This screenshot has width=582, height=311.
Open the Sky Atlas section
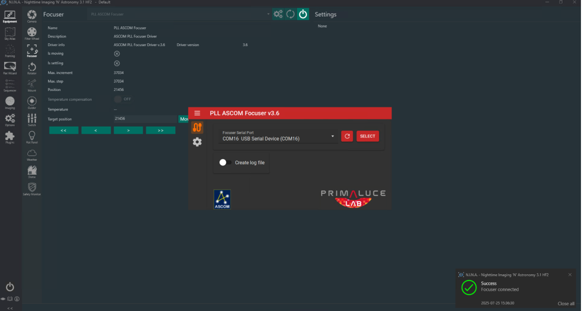(x=10, y=34)
